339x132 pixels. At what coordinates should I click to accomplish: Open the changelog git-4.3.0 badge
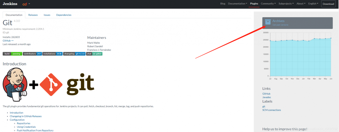pos(74,54)
